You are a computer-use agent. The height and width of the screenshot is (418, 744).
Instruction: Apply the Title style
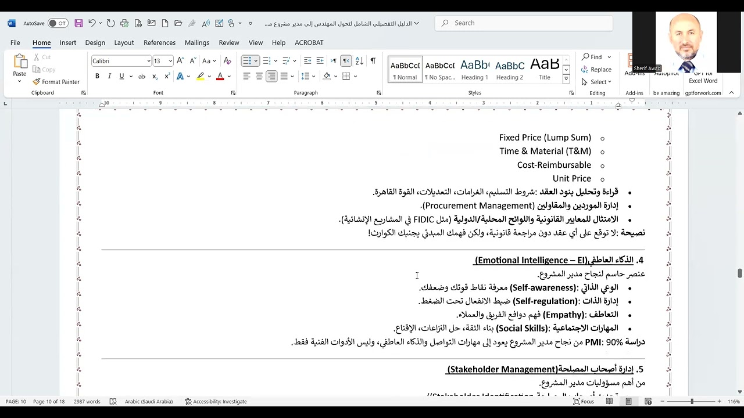(x=545, y=70)
